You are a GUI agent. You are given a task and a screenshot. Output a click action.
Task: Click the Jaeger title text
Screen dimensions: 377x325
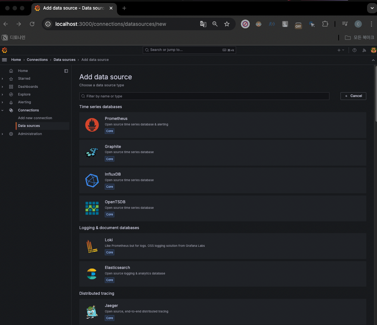(111, 305)
